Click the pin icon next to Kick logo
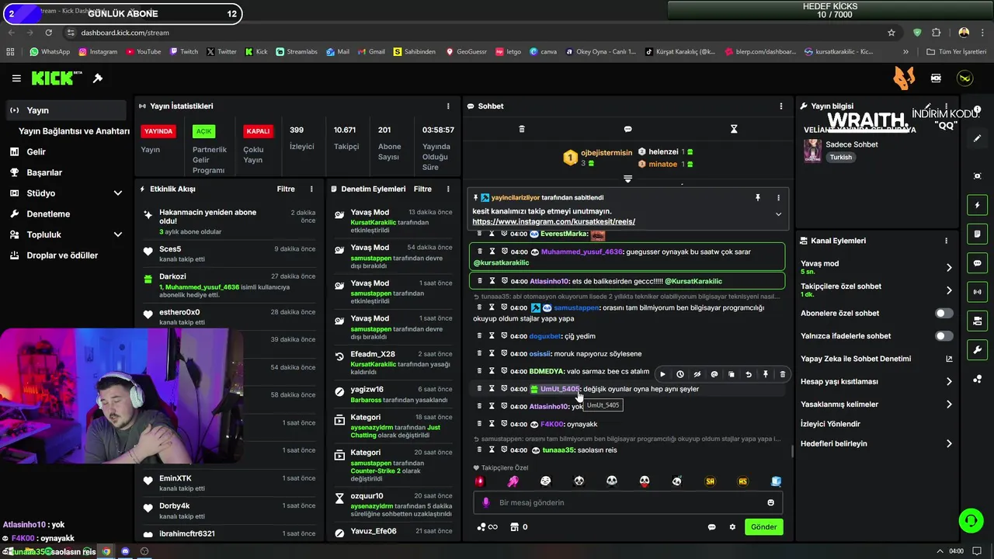994x559 pixels. 98,78
